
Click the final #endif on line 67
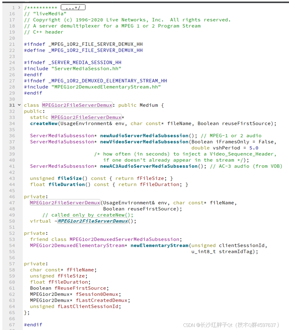pyautogui.click(x=33, y=325)
